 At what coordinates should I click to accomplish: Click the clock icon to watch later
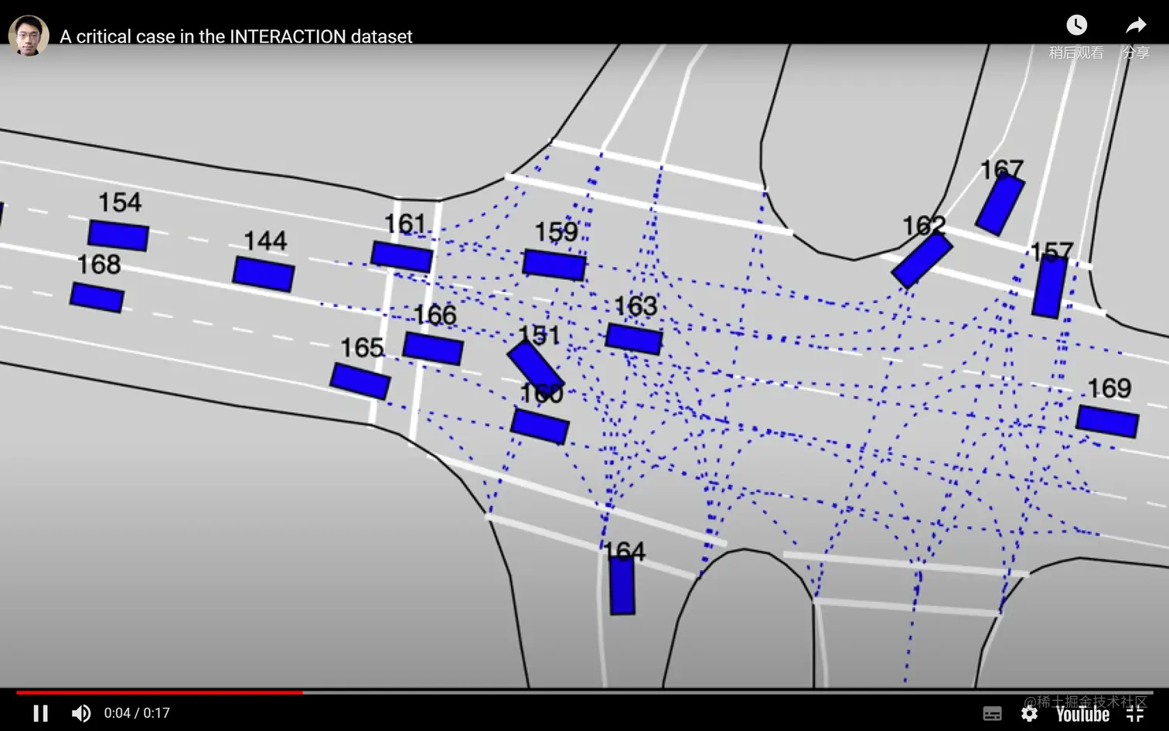(x=1076, y=26)
